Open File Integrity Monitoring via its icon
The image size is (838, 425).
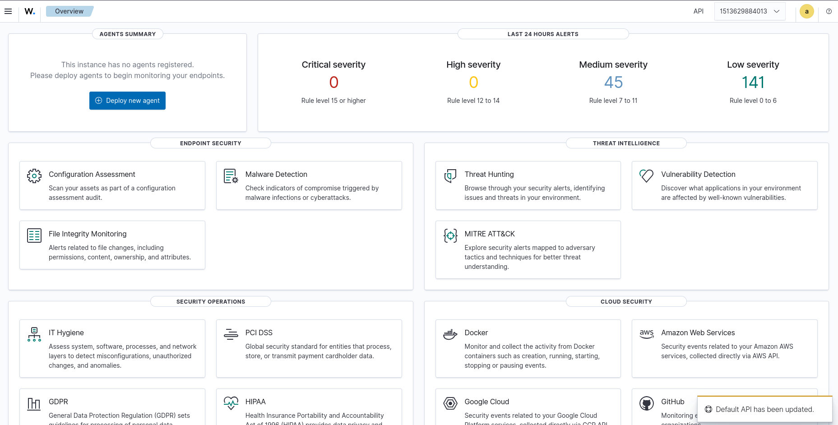pyautogui.click(x=34, y=235)
